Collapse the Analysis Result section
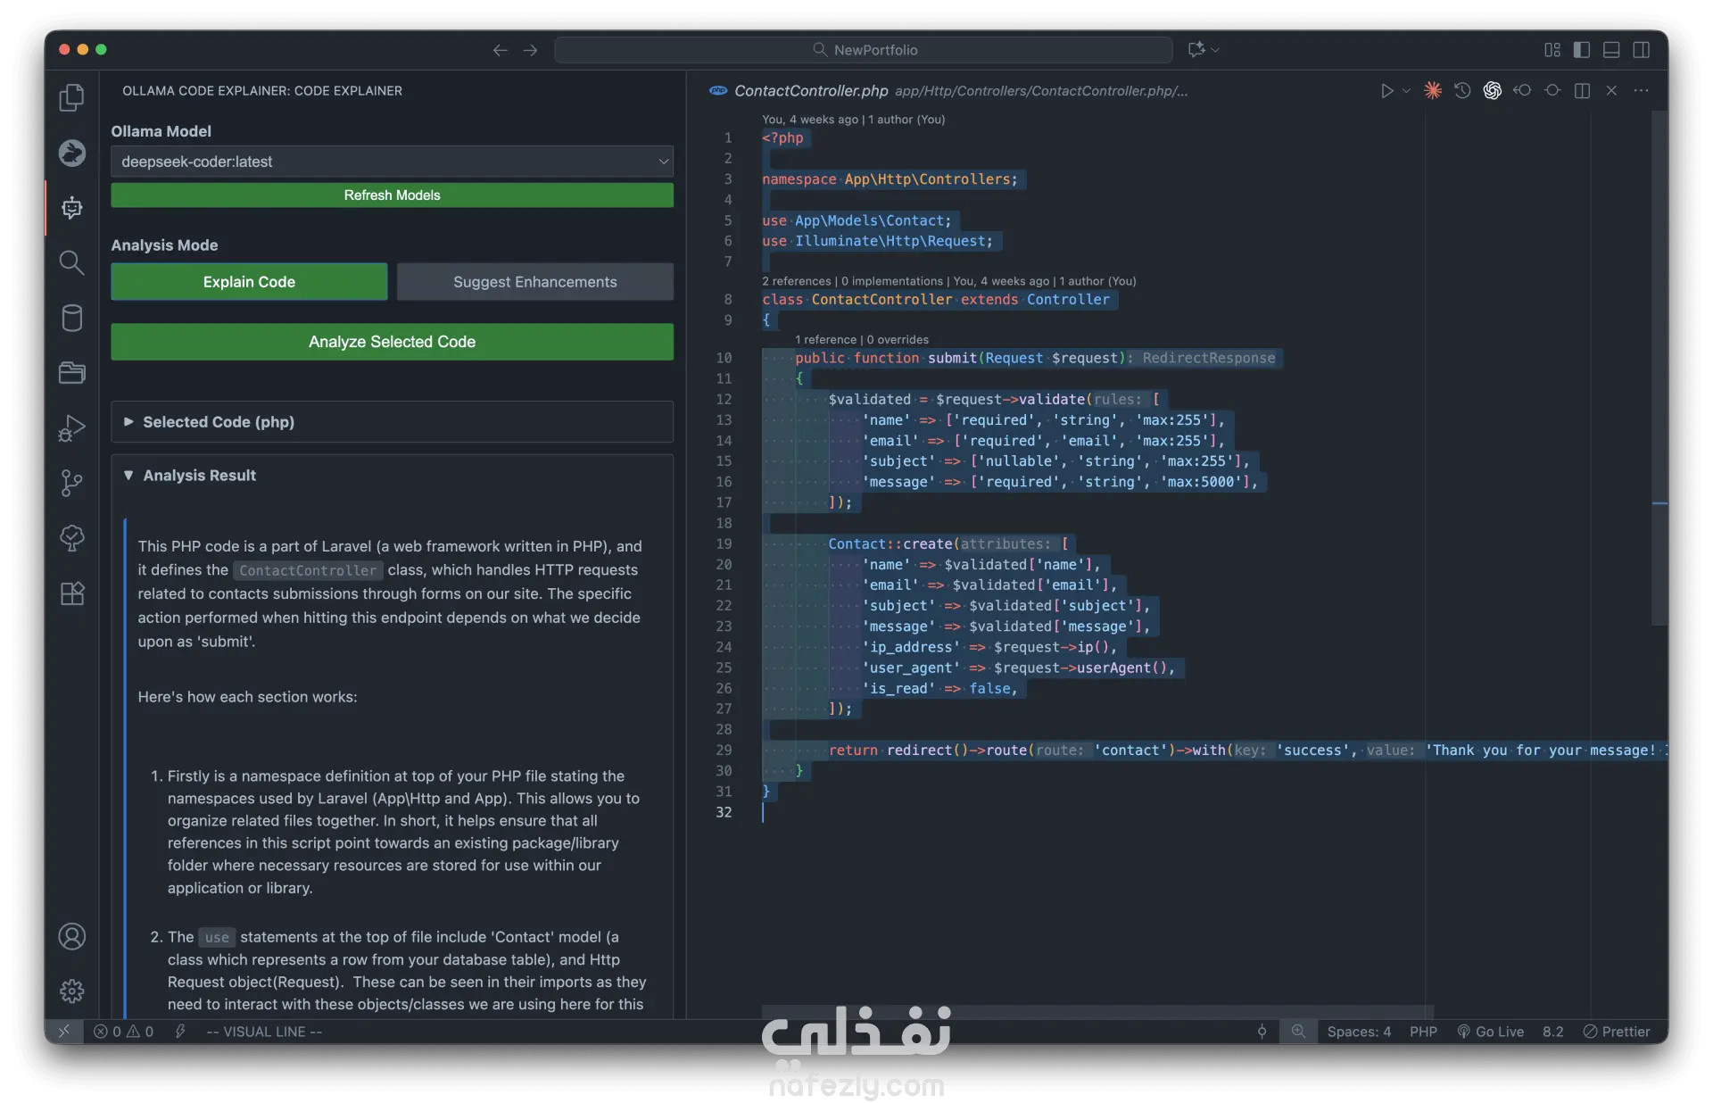1713x1103 pixels. (199, 476)
